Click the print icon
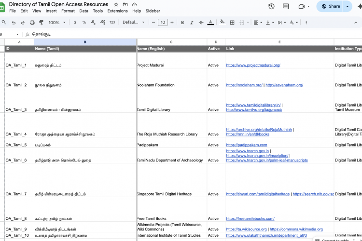362x241 pixels. 32,22
